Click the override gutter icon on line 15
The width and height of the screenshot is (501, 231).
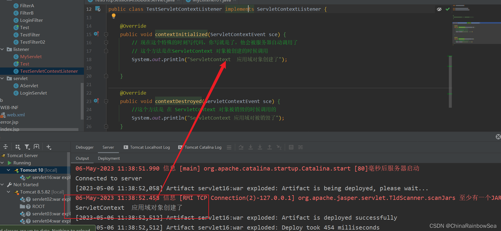coord(96,34)
